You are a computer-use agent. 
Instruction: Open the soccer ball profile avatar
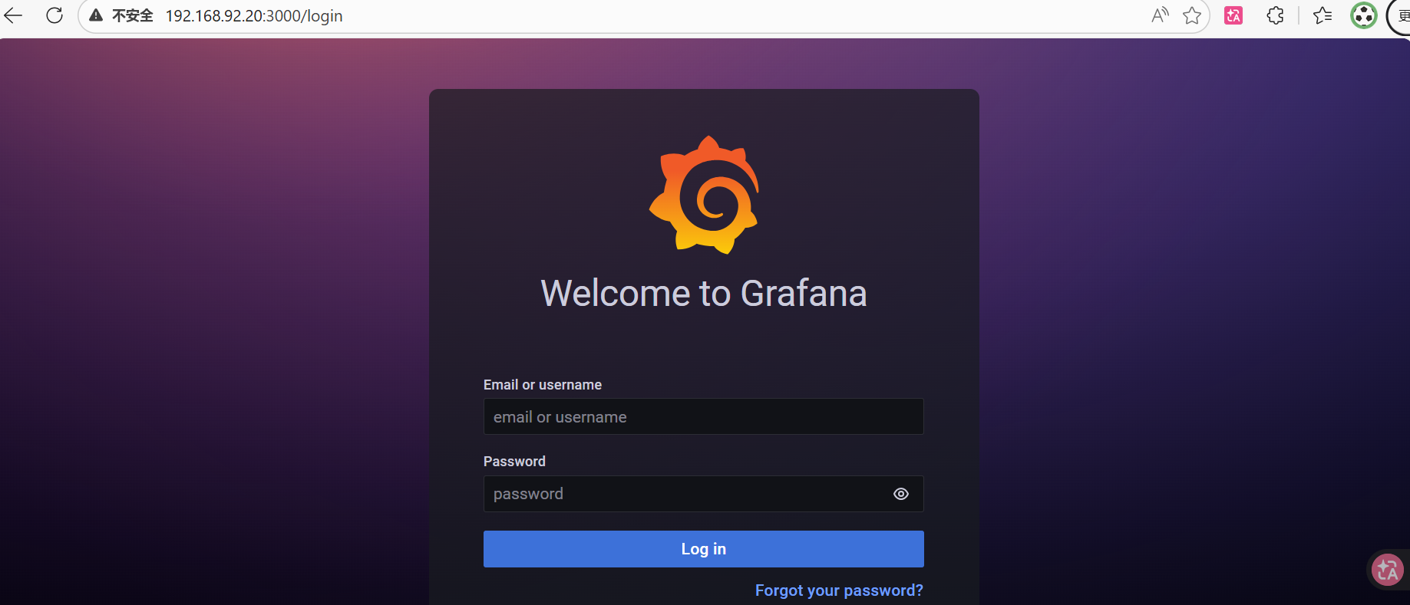(x=1364, y=15)
